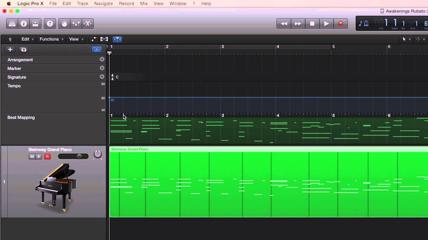Open the Logic Pro X menu
Image resolution: width=428 pixels, height=240 pixels.
pyautogui.click(x=30, y=3)
